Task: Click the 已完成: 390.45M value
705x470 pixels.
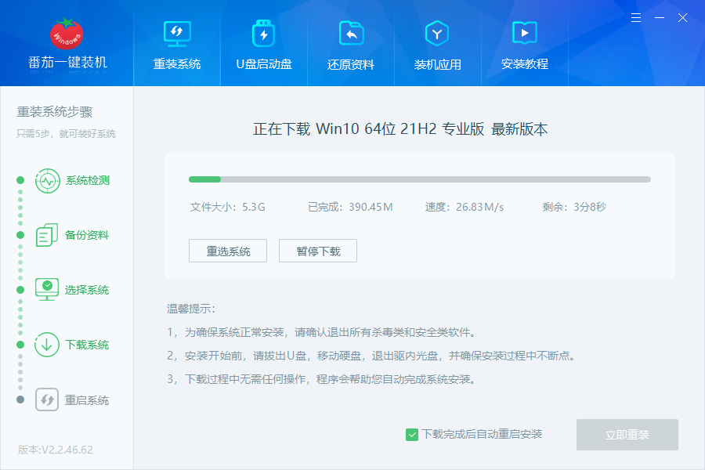Action: [x=350, y=207]
